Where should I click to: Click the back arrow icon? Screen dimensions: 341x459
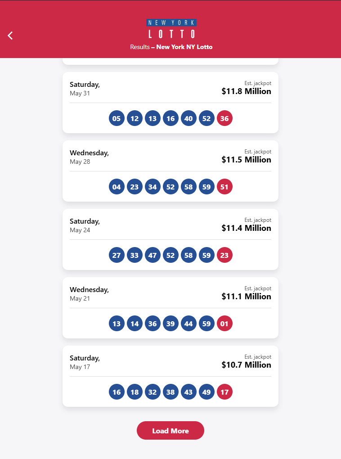[10, 36]
